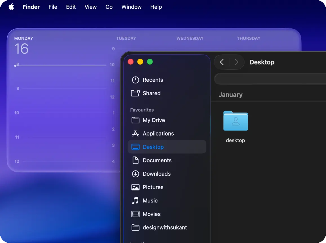
Task: Open the Go menu
Action: pos(109,7)
